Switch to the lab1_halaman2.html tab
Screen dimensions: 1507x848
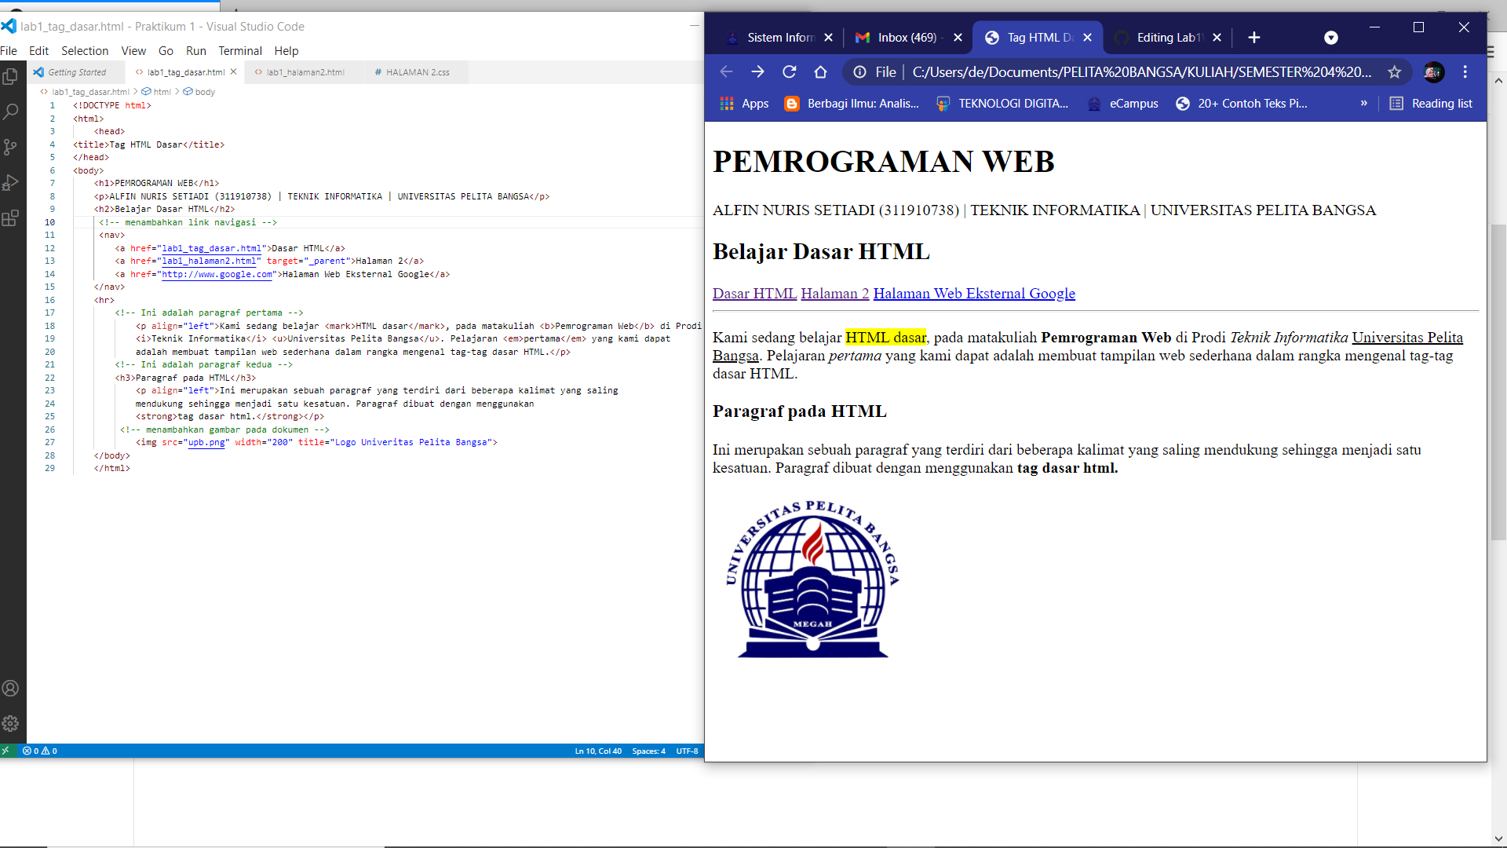tap(305, 71)
